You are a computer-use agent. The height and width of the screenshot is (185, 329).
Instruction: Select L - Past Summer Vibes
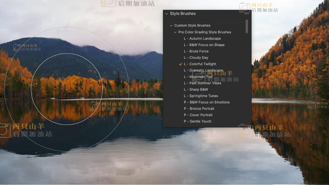[202, 83]
